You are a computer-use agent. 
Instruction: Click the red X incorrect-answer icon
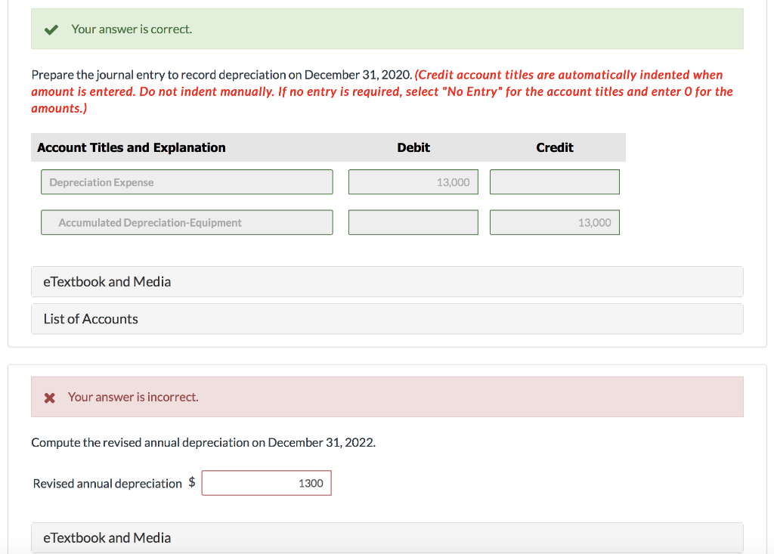(50, 396)
